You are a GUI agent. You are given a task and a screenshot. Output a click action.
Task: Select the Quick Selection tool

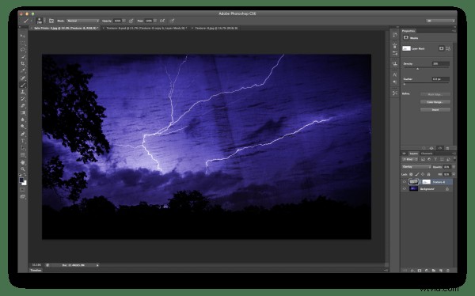[x=23, y=57]
